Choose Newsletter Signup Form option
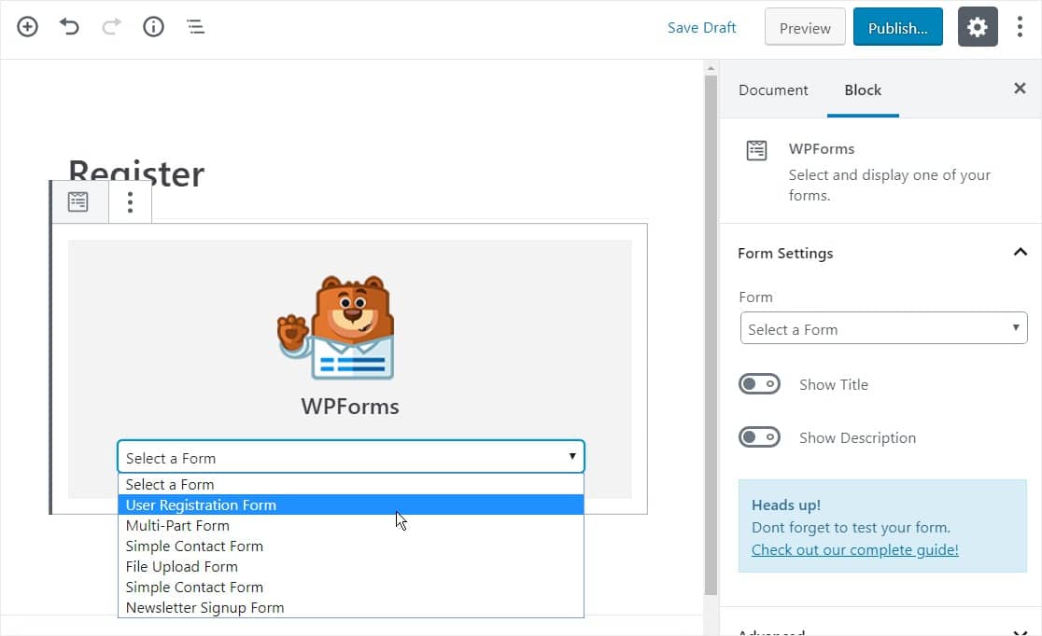The height and width of the screenshot is (636, 1042). pos(351,607)
